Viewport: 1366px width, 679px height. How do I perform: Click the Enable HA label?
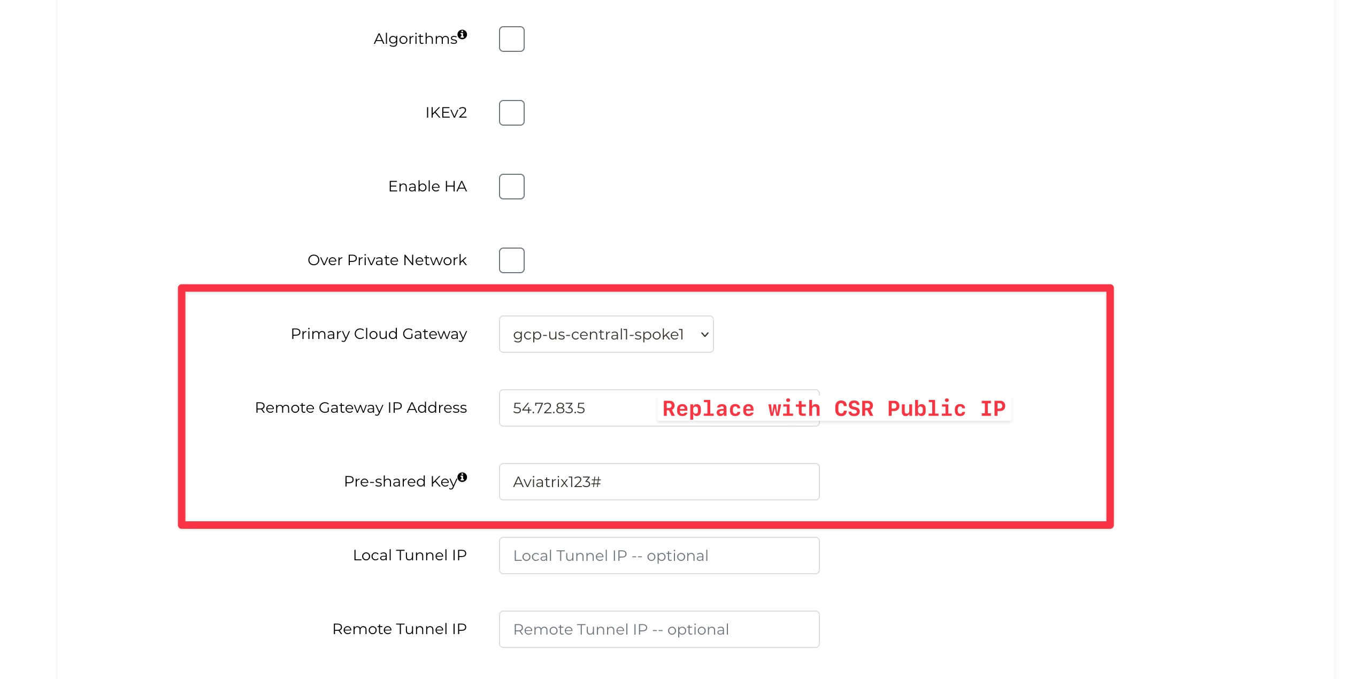pos(427,187)
